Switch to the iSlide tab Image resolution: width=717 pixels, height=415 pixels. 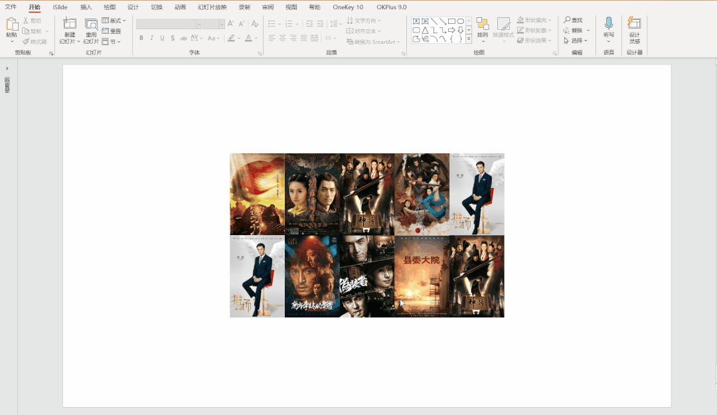click(60, 7)
